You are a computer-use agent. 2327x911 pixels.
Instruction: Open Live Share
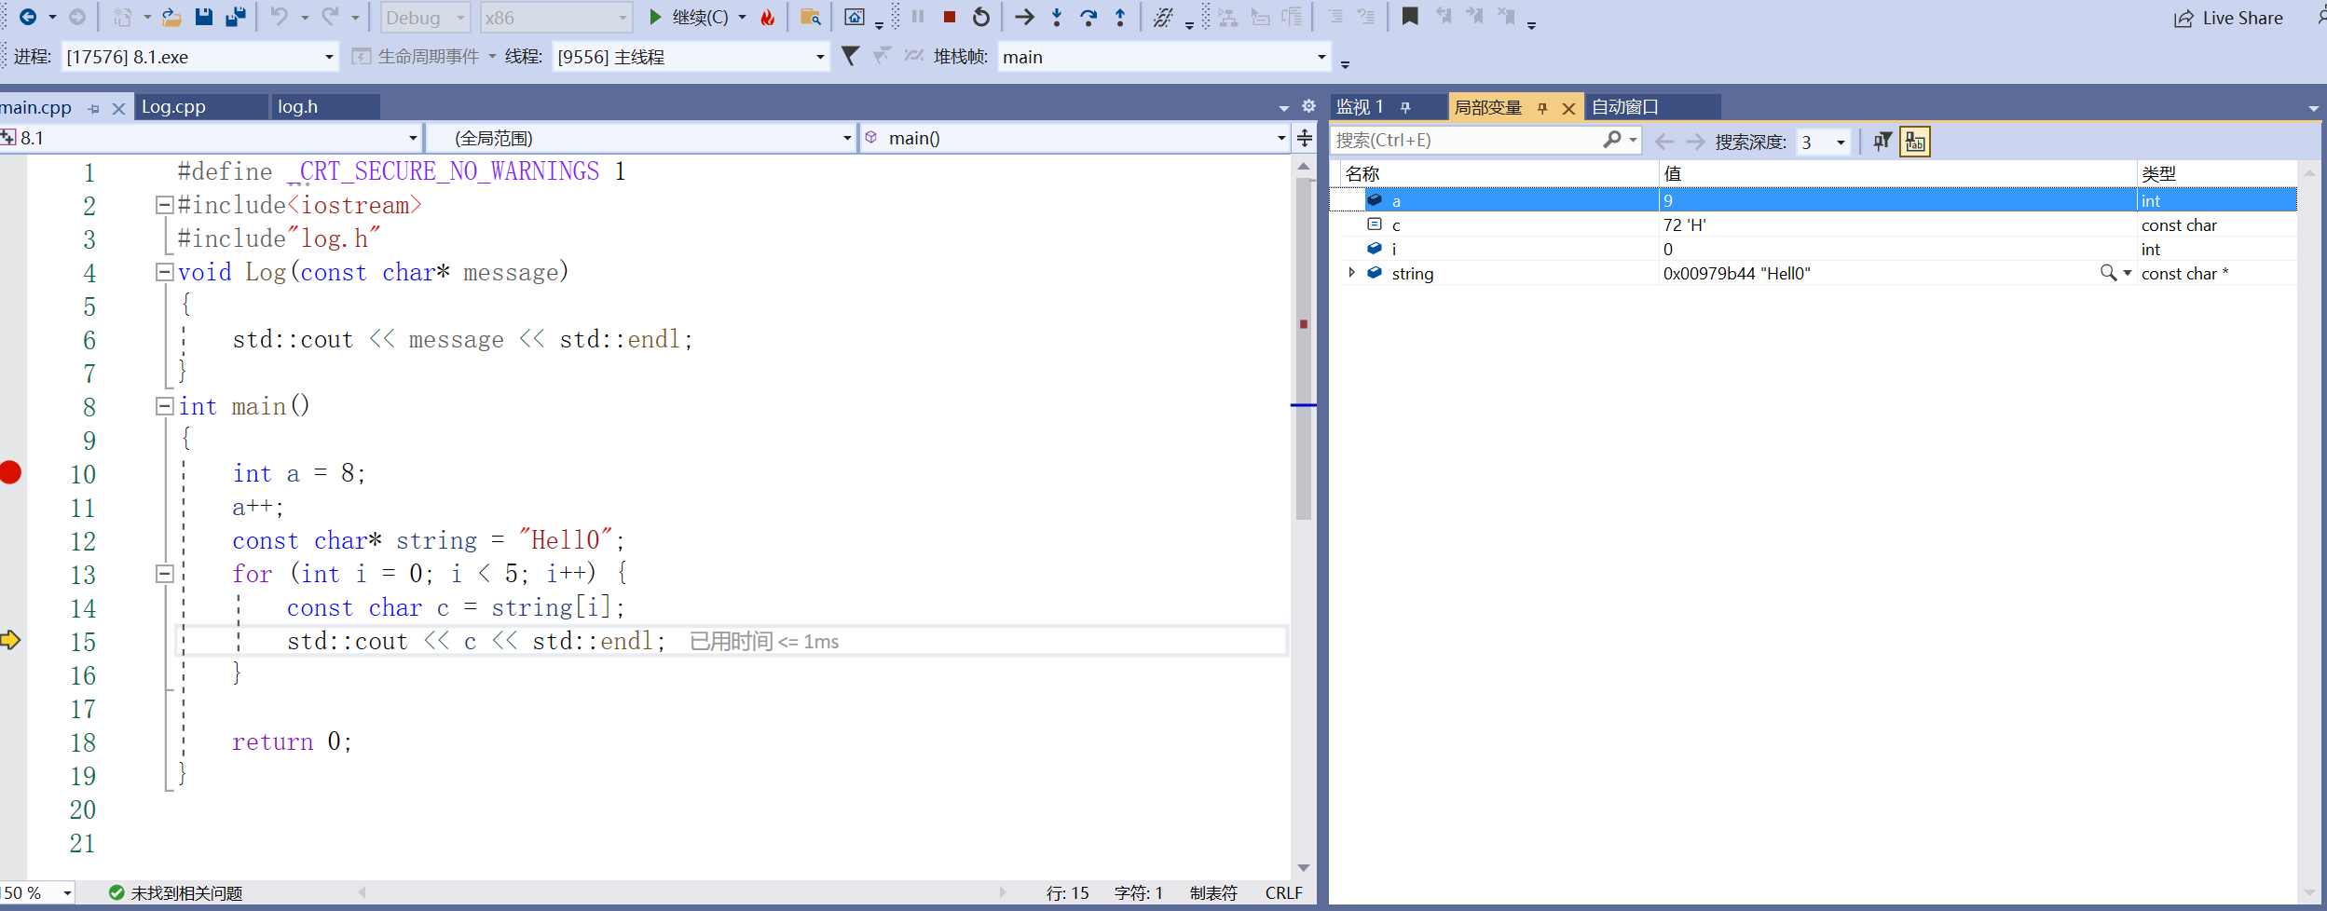pos(2228,18)
